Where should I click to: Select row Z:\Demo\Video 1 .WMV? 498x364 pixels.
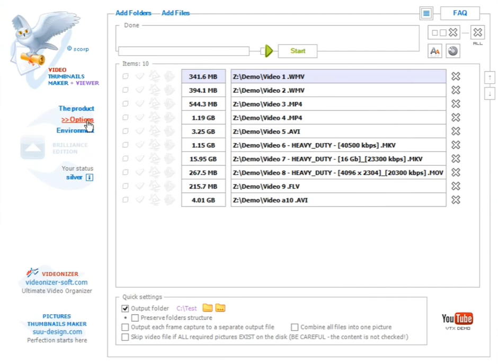pos(339,76)
